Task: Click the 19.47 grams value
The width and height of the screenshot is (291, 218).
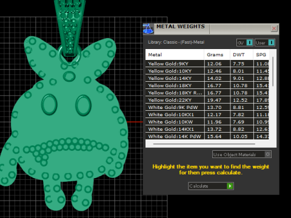Action: click(214, 100)
